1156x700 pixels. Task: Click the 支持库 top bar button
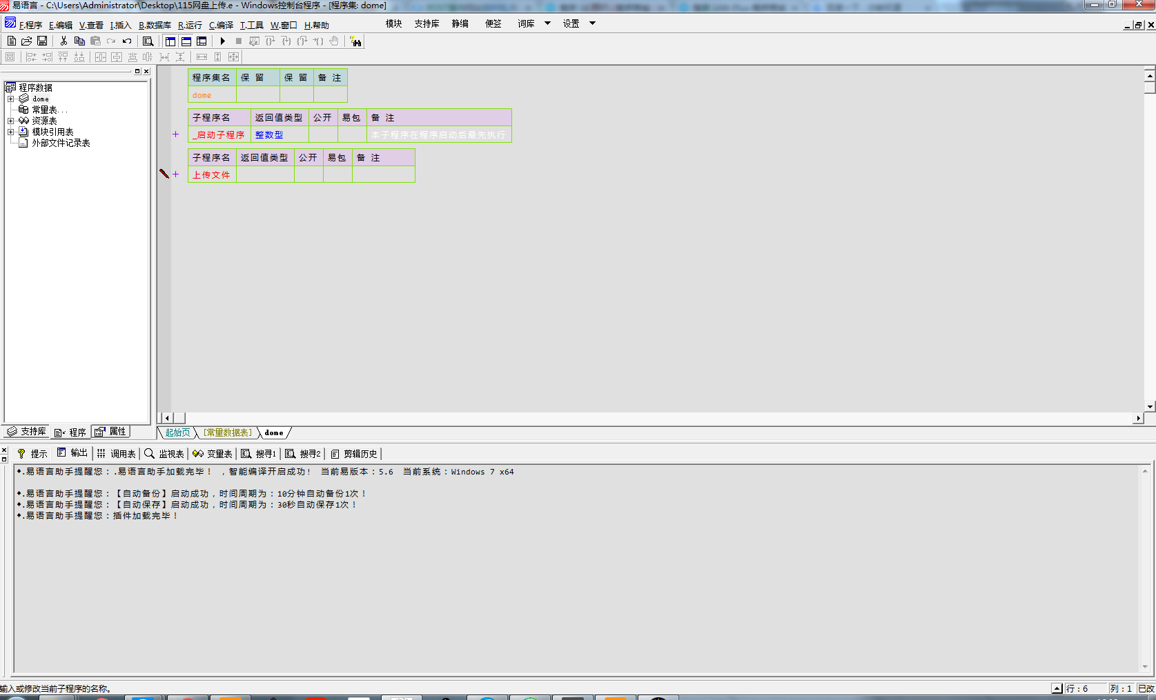[x=427, y=23]
